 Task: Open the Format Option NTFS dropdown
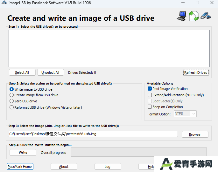185,114
